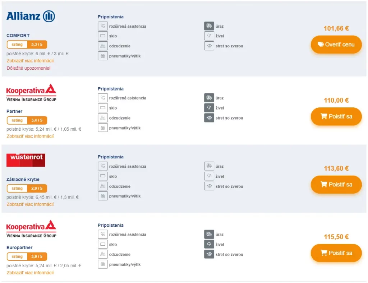
Task: Click Poistiť sa for Kooperativa Partner 110,00 €
Action: (336, 116)
